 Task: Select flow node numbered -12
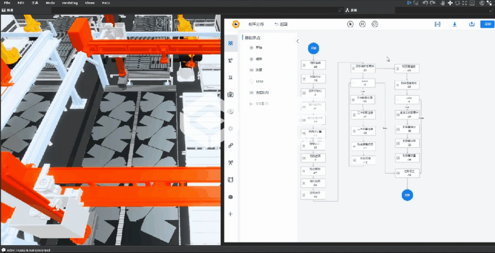(x=363, y=160)
